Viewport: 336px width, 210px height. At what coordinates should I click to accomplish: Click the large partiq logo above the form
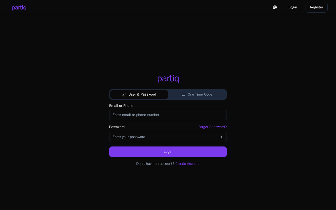168,78
